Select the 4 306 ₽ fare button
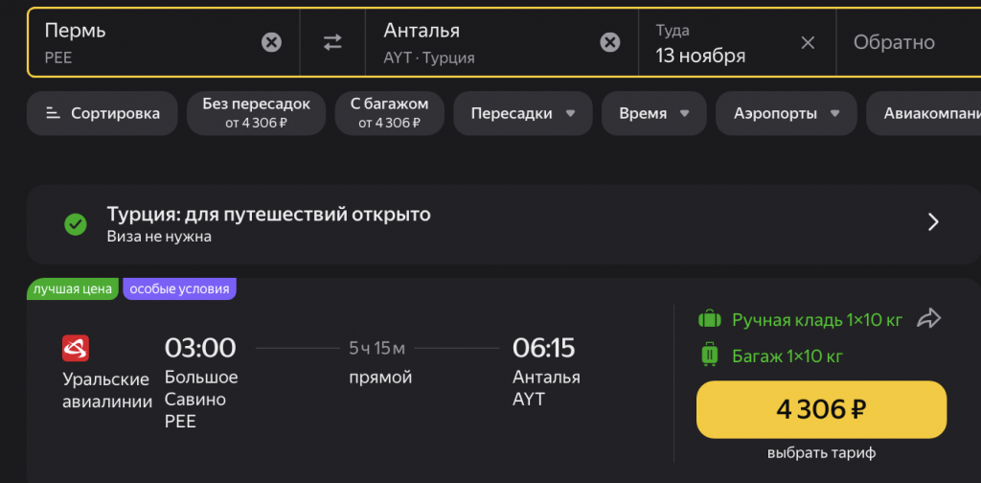Screen dimensions: 981x483 click(821, 409)
